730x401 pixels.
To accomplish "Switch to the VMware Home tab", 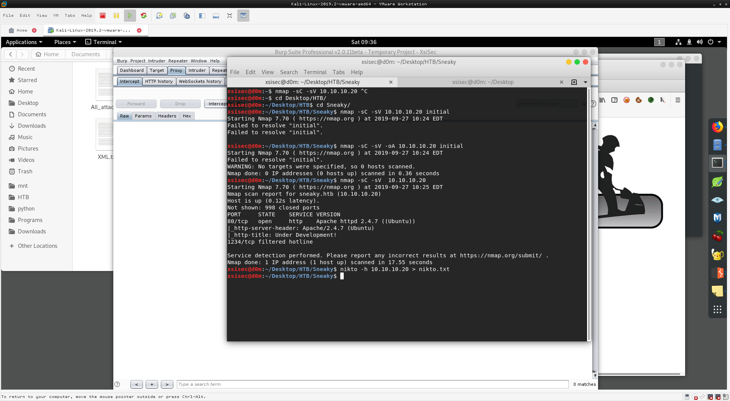I will [x=22, y=30].
